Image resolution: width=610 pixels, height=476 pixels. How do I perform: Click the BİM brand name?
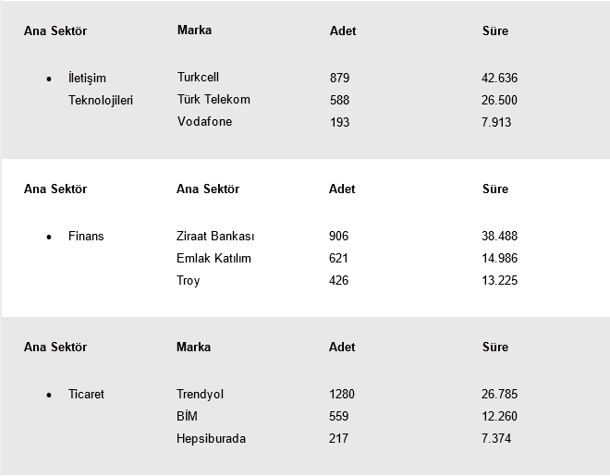[187, 416]
